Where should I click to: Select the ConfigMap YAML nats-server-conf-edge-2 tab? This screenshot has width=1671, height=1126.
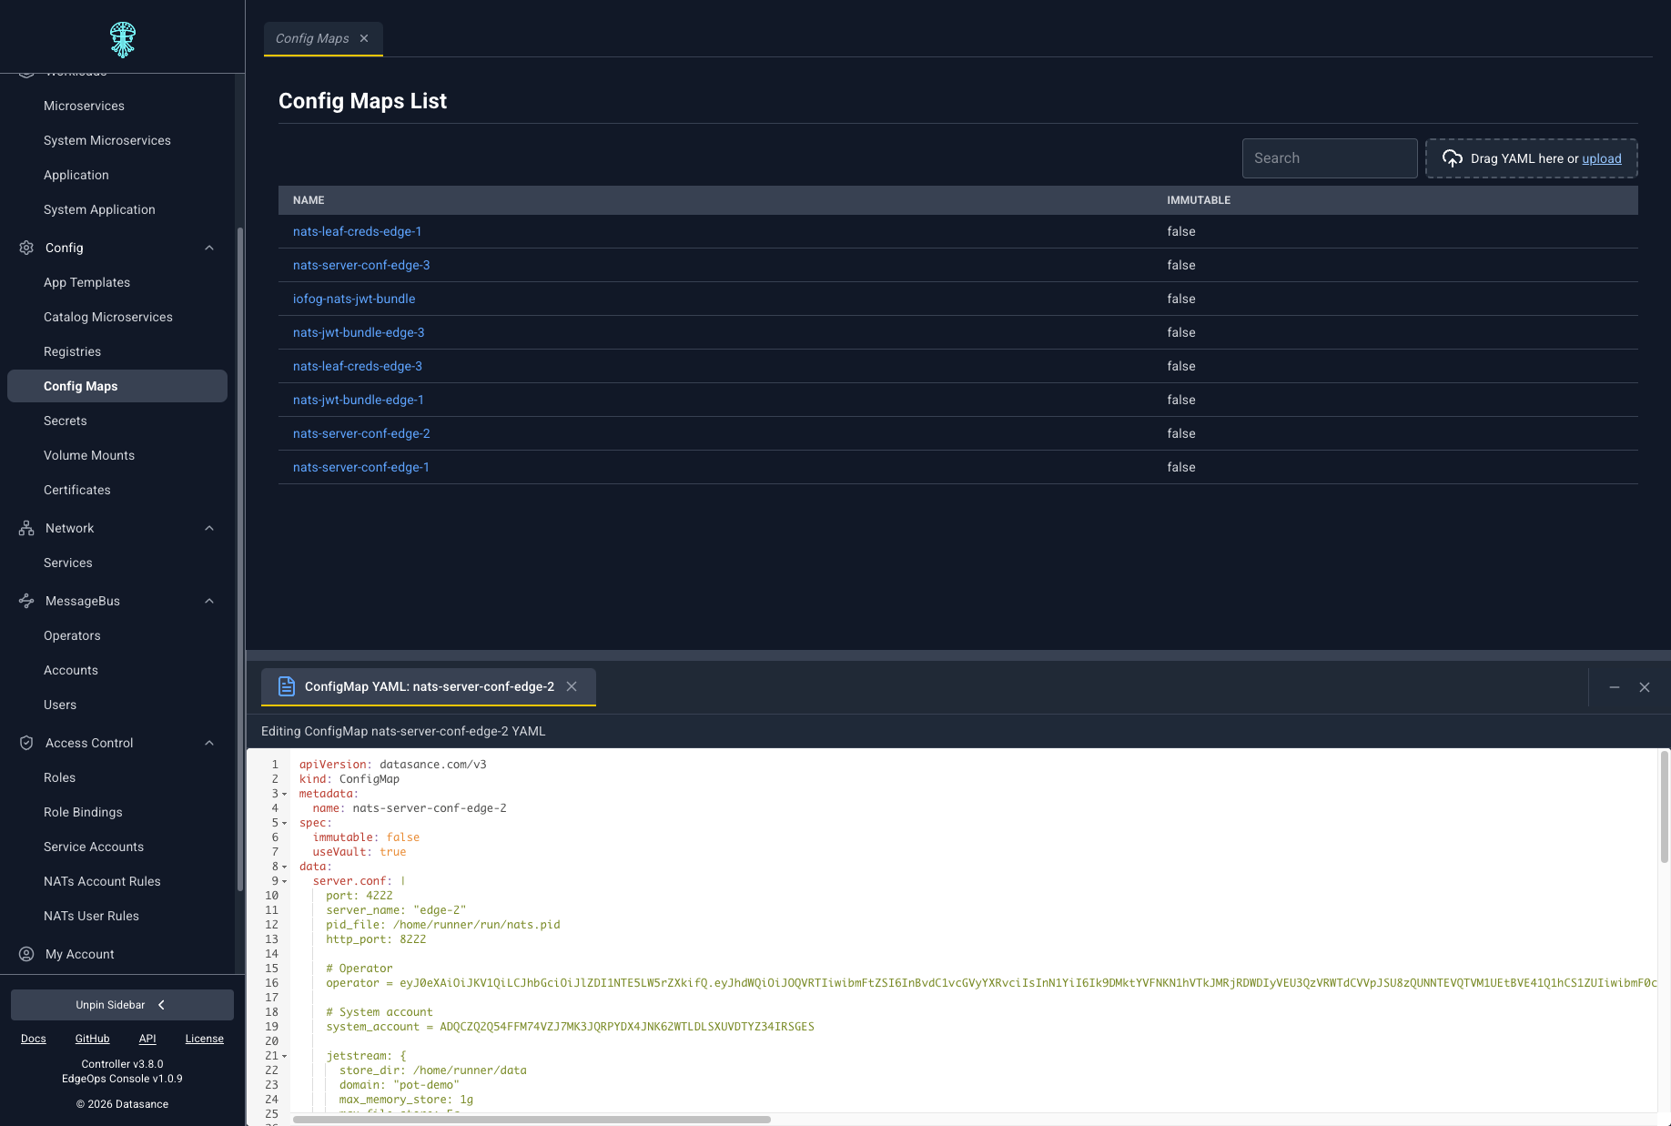(x=429, y=686)
